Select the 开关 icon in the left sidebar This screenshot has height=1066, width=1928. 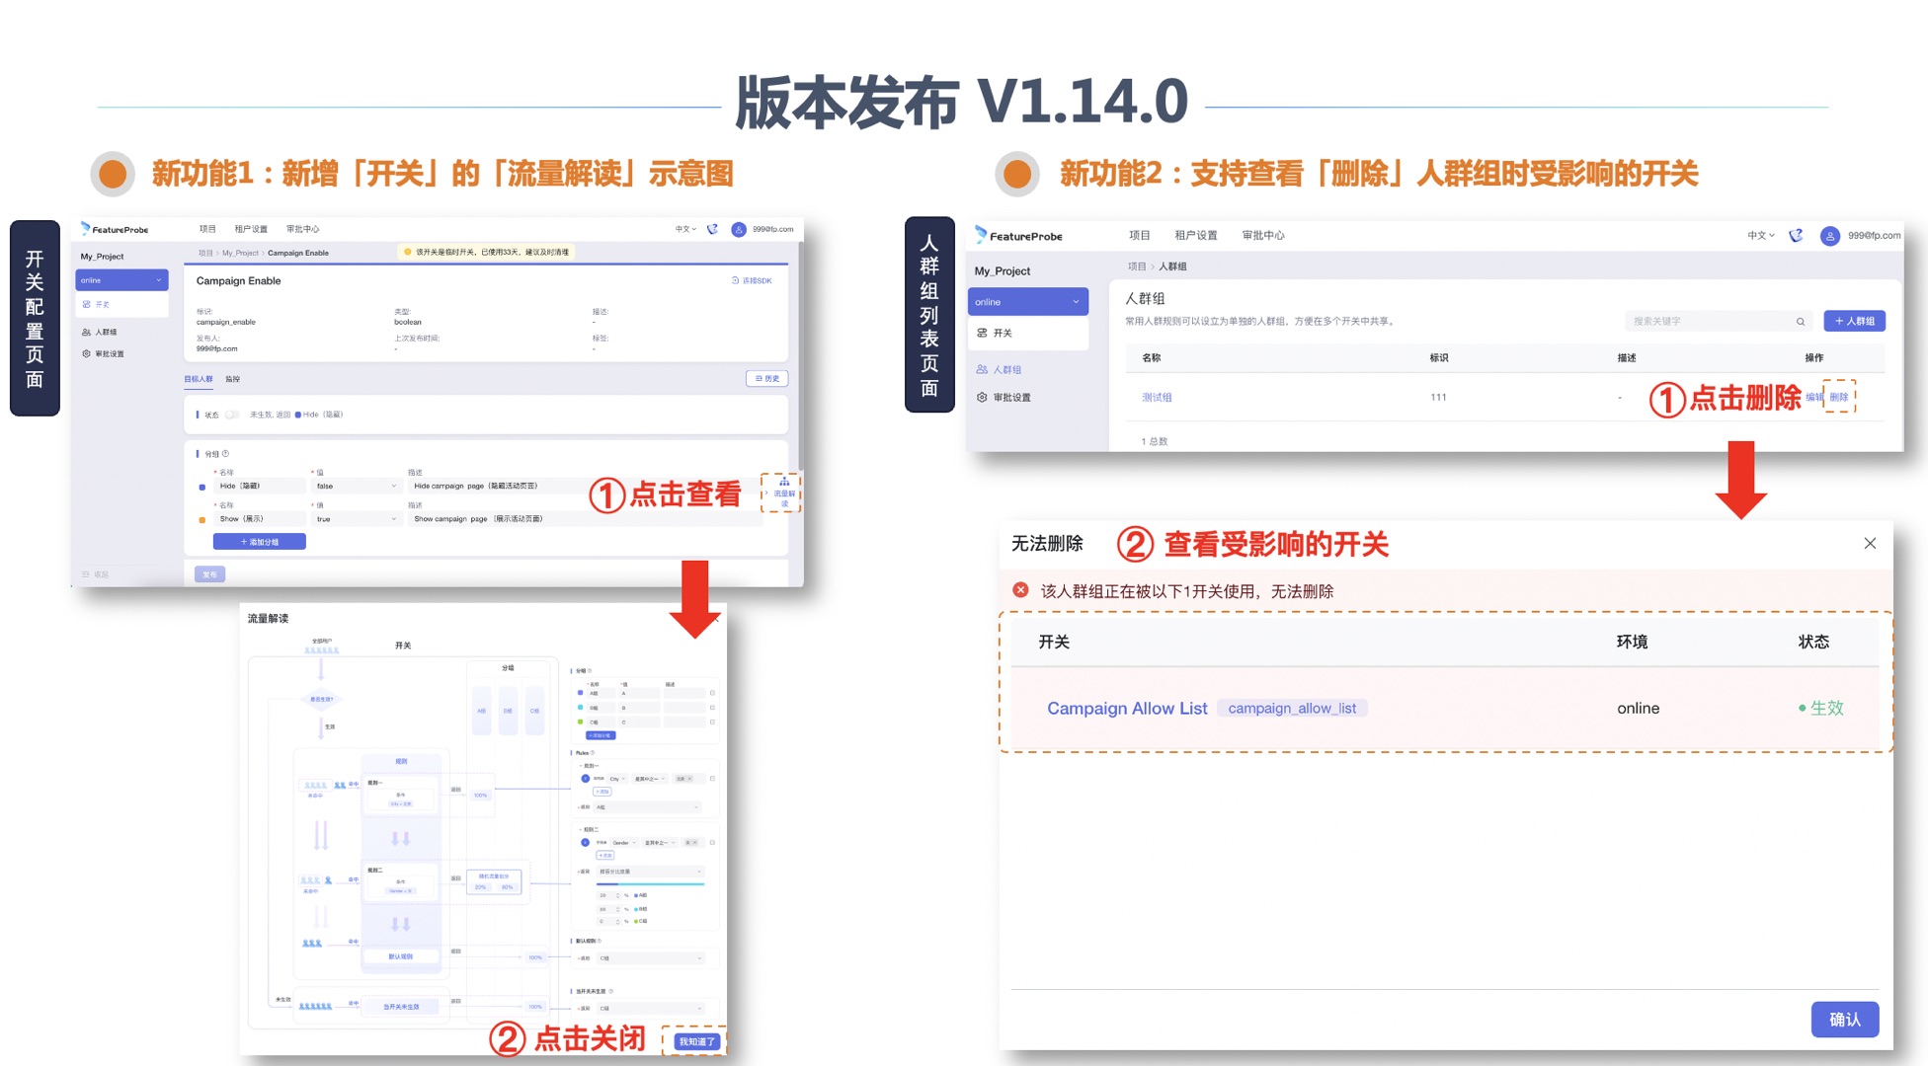[87, 304]
